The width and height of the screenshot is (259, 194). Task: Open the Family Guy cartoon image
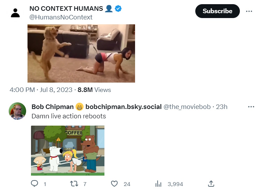(68, 150)
